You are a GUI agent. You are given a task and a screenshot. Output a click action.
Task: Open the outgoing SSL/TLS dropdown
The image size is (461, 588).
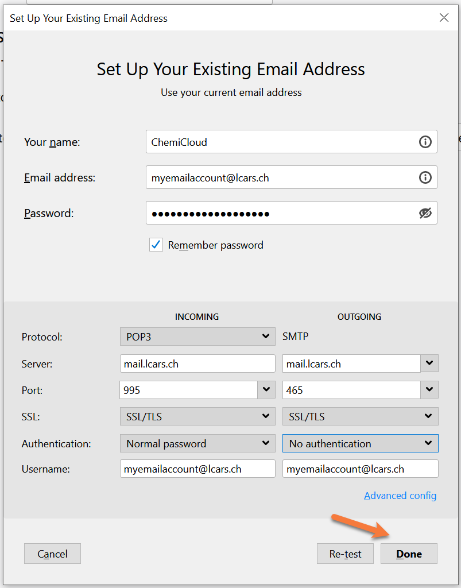pos(360,416)
